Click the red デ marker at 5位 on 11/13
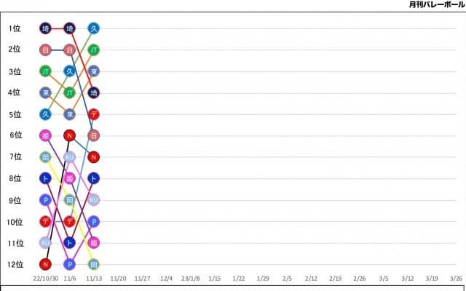The height and width of the screenshot is (291, 466). 94,114
